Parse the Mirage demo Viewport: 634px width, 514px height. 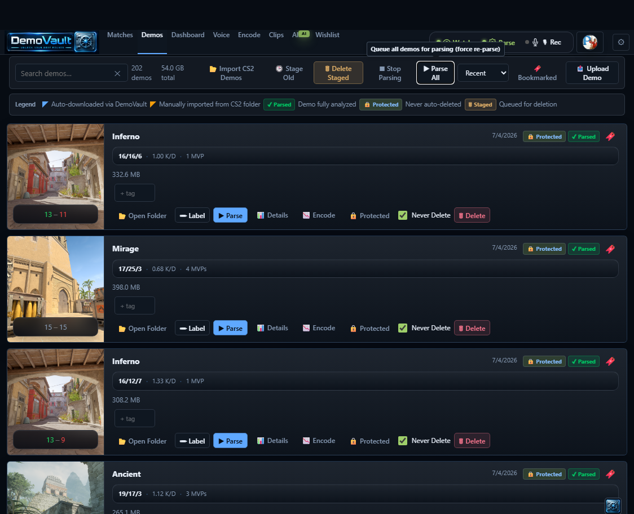point(230,328)
